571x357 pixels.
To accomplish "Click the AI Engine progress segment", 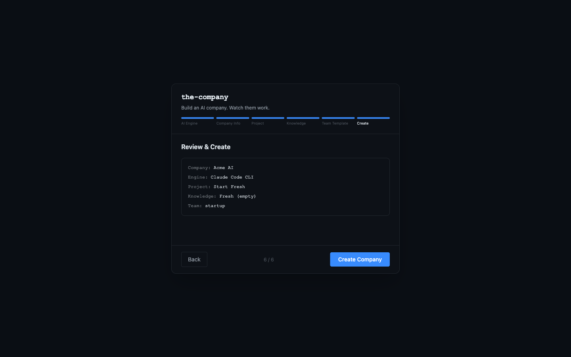I will [197, 118].
